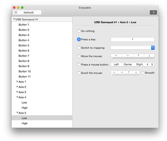167x141 pixels.
Task: Select Press a mouse button radio option
Action: point(79,64)
